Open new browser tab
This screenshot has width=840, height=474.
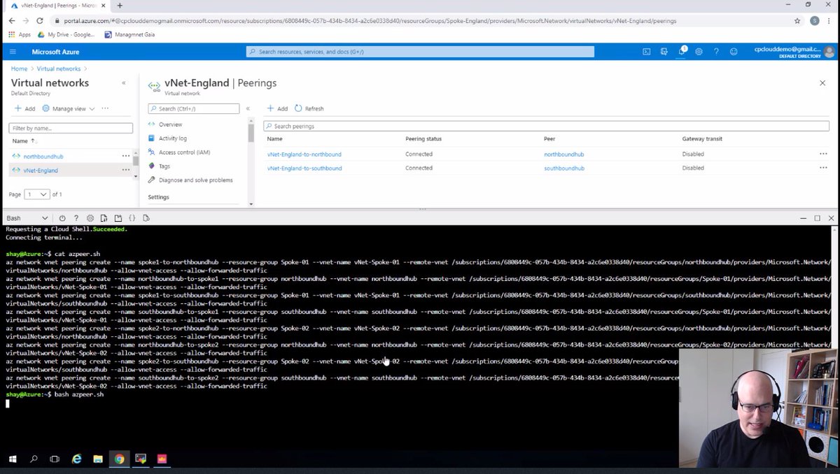(x=120, y=6)
